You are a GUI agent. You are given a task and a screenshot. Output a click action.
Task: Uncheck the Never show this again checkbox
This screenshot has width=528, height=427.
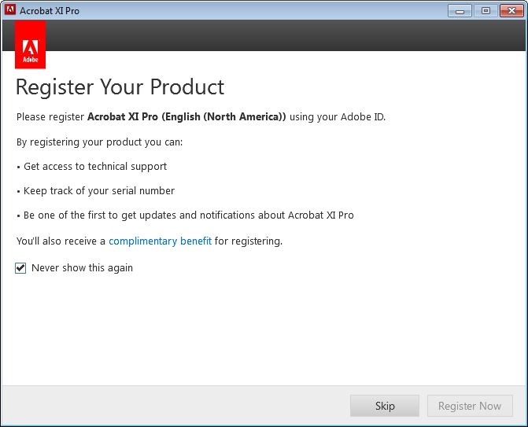click(20, 268)
